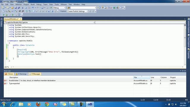Close the AccountModels.cs tab

tap(21, 19)
